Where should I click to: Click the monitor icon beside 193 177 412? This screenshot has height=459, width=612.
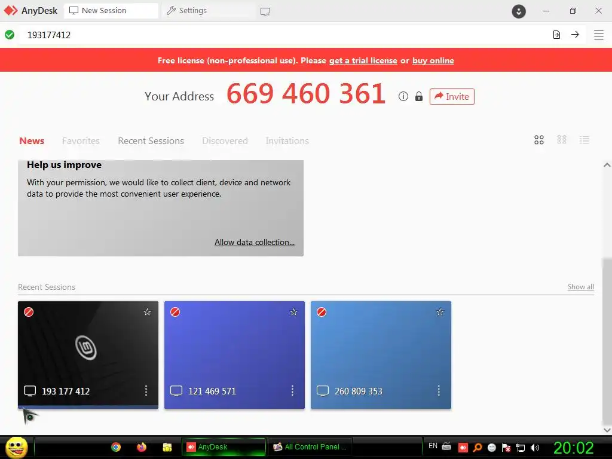[30, 391]
